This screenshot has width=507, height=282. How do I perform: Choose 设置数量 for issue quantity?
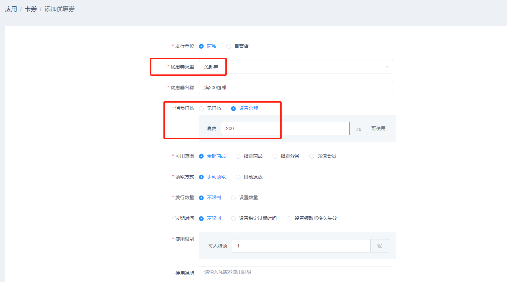[233, 198]
